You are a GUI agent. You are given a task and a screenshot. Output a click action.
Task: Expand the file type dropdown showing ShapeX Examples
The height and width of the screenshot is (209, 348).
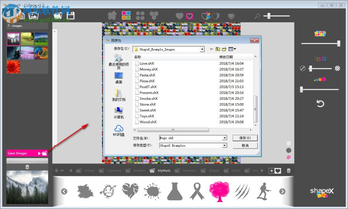pos(225,145)
